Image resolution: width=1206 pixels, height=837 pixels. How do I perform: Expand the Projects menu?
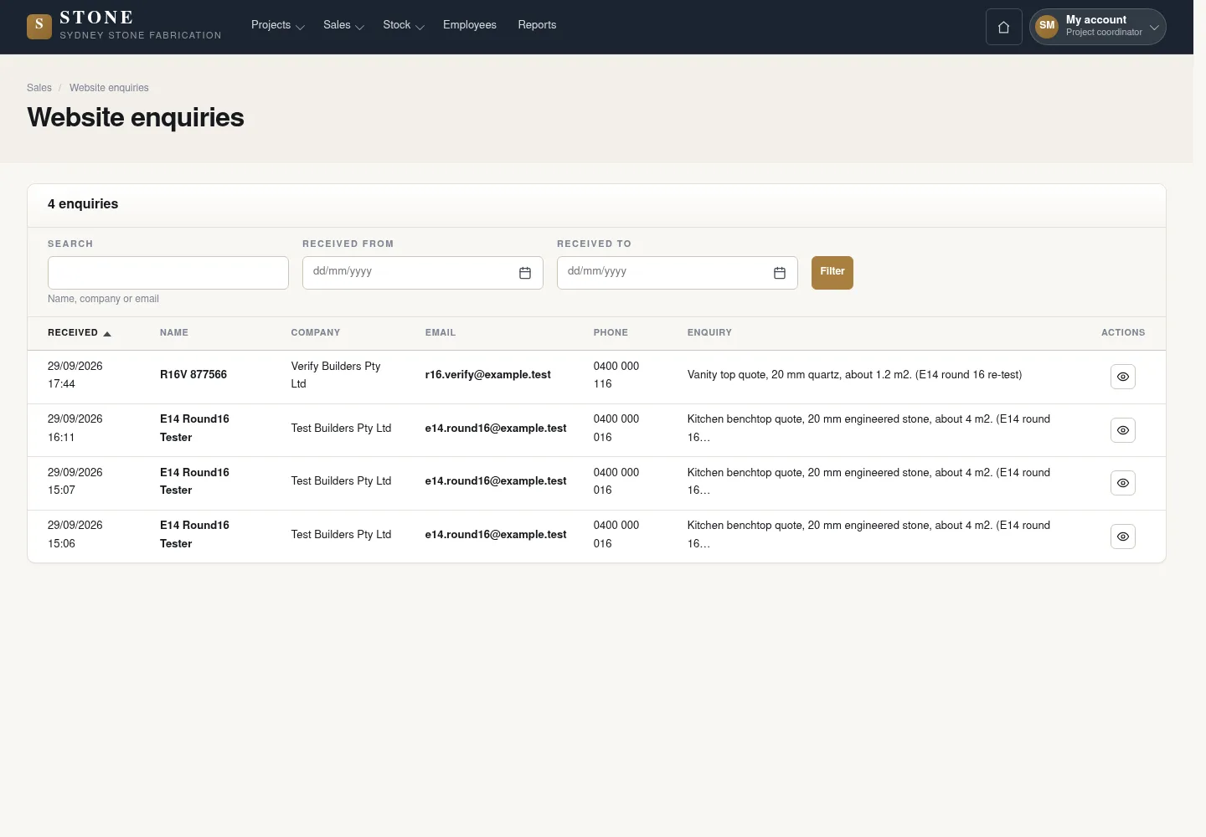pos(277,25)
